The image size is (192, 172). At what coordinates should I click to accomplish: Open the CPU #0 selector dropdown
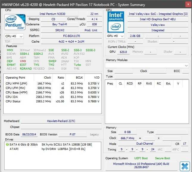click(x=14, y=36)
